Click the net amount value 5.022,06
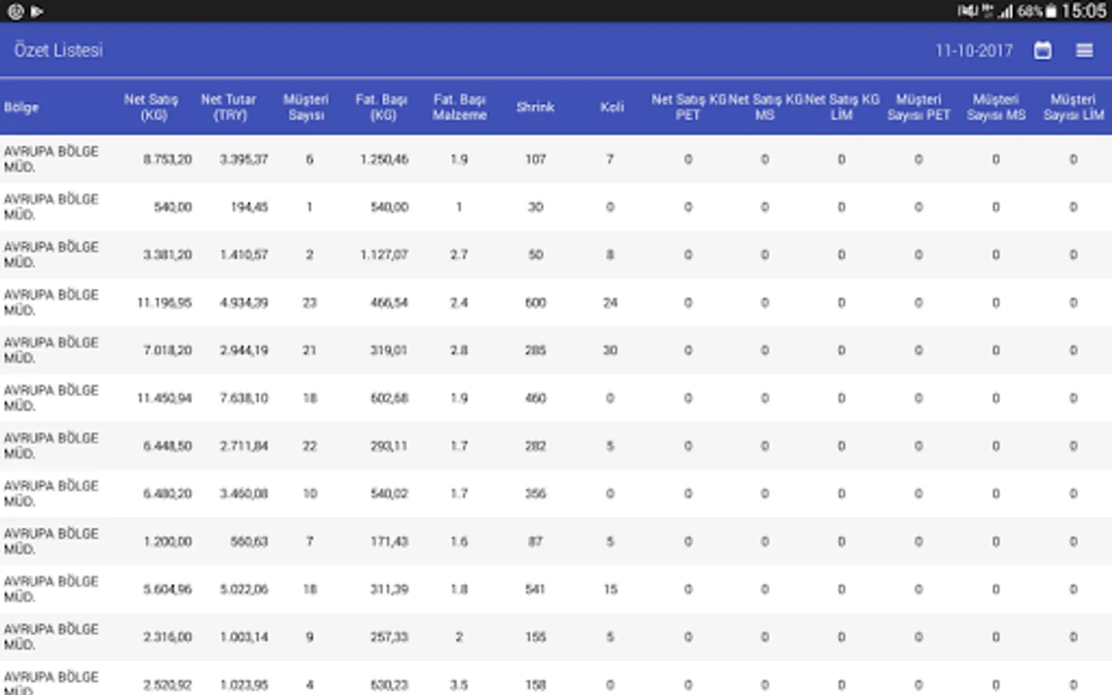This screenshot has height=695, width=1112. pos(244,590)
